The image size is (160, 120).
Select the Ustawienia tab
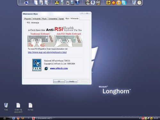click(x=53, y=19)
